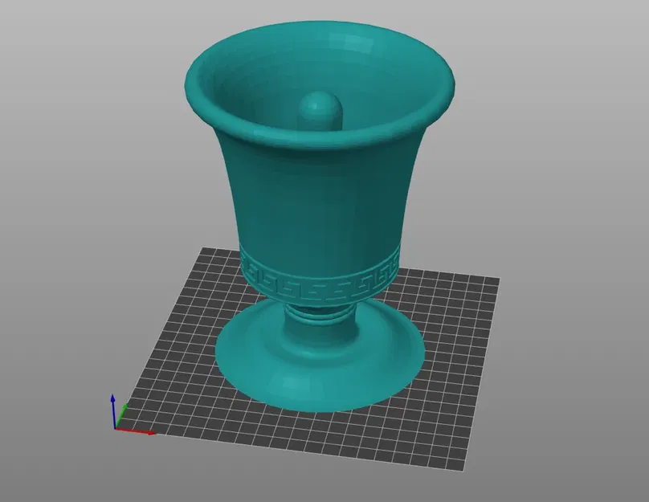Screen dimensions: 649x502
Task: Click the axis gizmo origin point
Action: tap(115, 427)
